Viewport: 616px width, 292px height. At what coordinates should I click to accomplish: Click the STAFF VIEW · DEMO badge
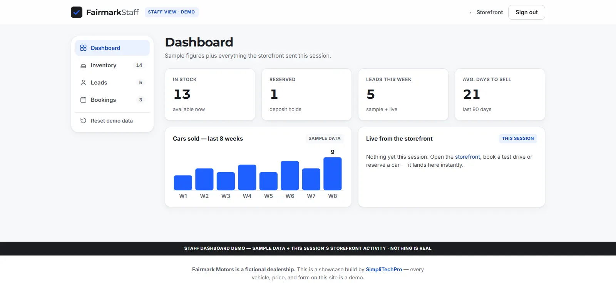(171, 12)
